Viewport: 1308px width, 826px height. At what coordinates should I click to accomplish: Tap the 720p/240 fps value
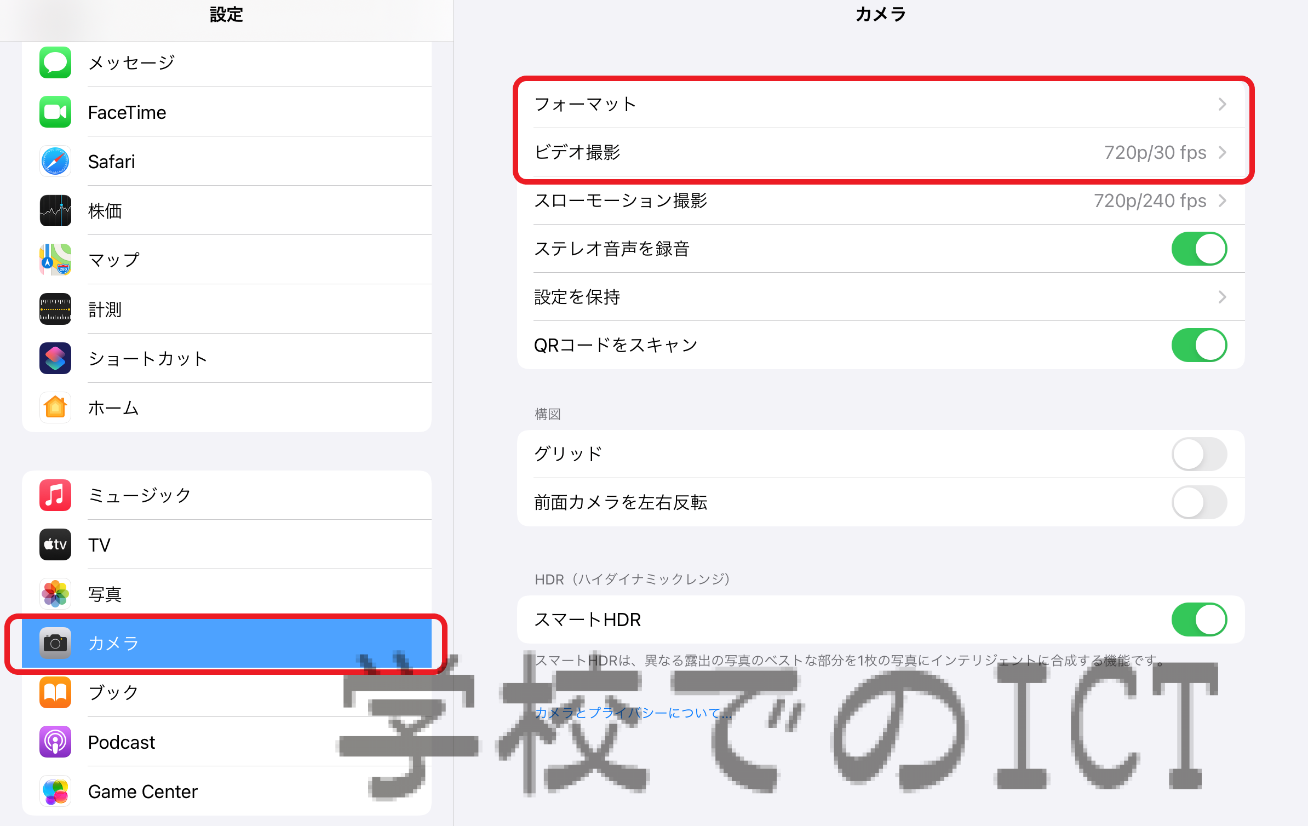click(1150, 200)
